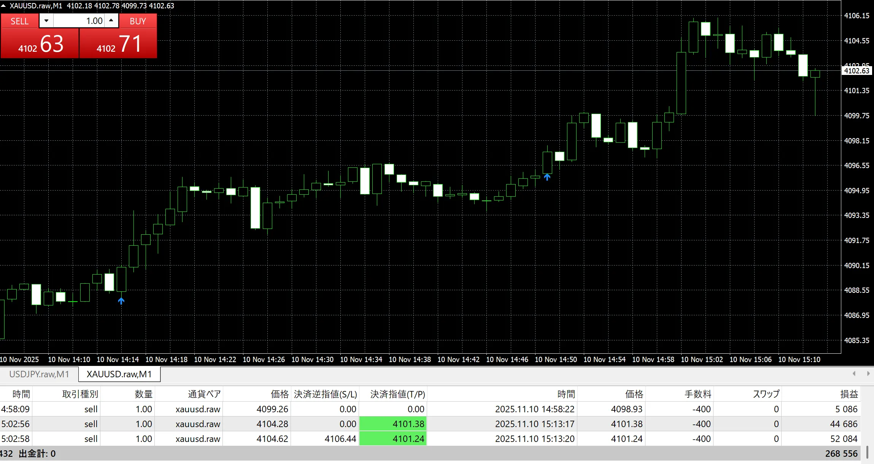The image size is (874, 464).
Task: Collapse the one-click trading panel triangle
Action: click(x=3, y=6)
